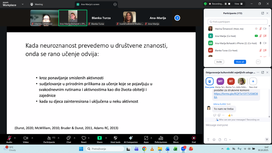Click the Find a participant search field

(238, 22)
